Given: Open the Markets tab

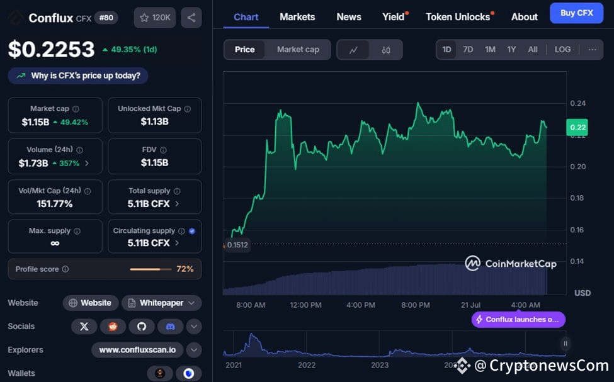Looking at the screenshot, I should tap(297, 17).
